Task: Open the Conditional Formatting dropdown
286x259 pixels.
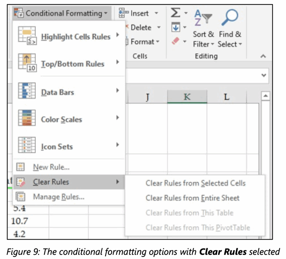Action: [60, 13]
